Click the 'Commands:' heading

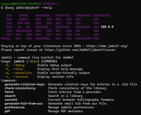pyautogui.click(x=9, y=81)
